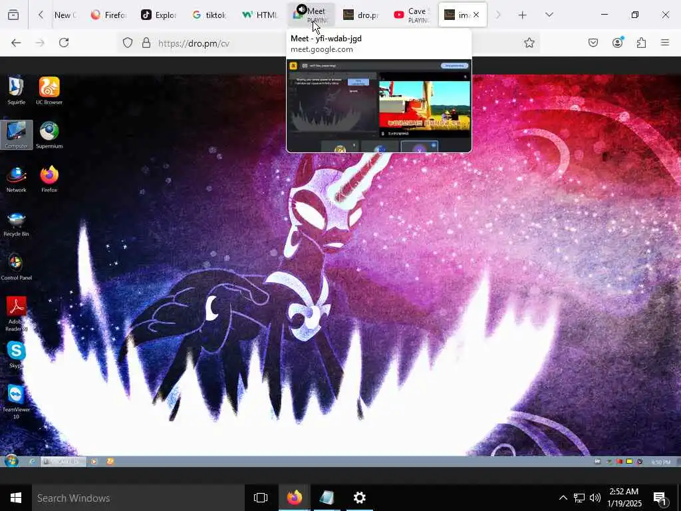Open a new tab with the plus button

tap(523, 15)
